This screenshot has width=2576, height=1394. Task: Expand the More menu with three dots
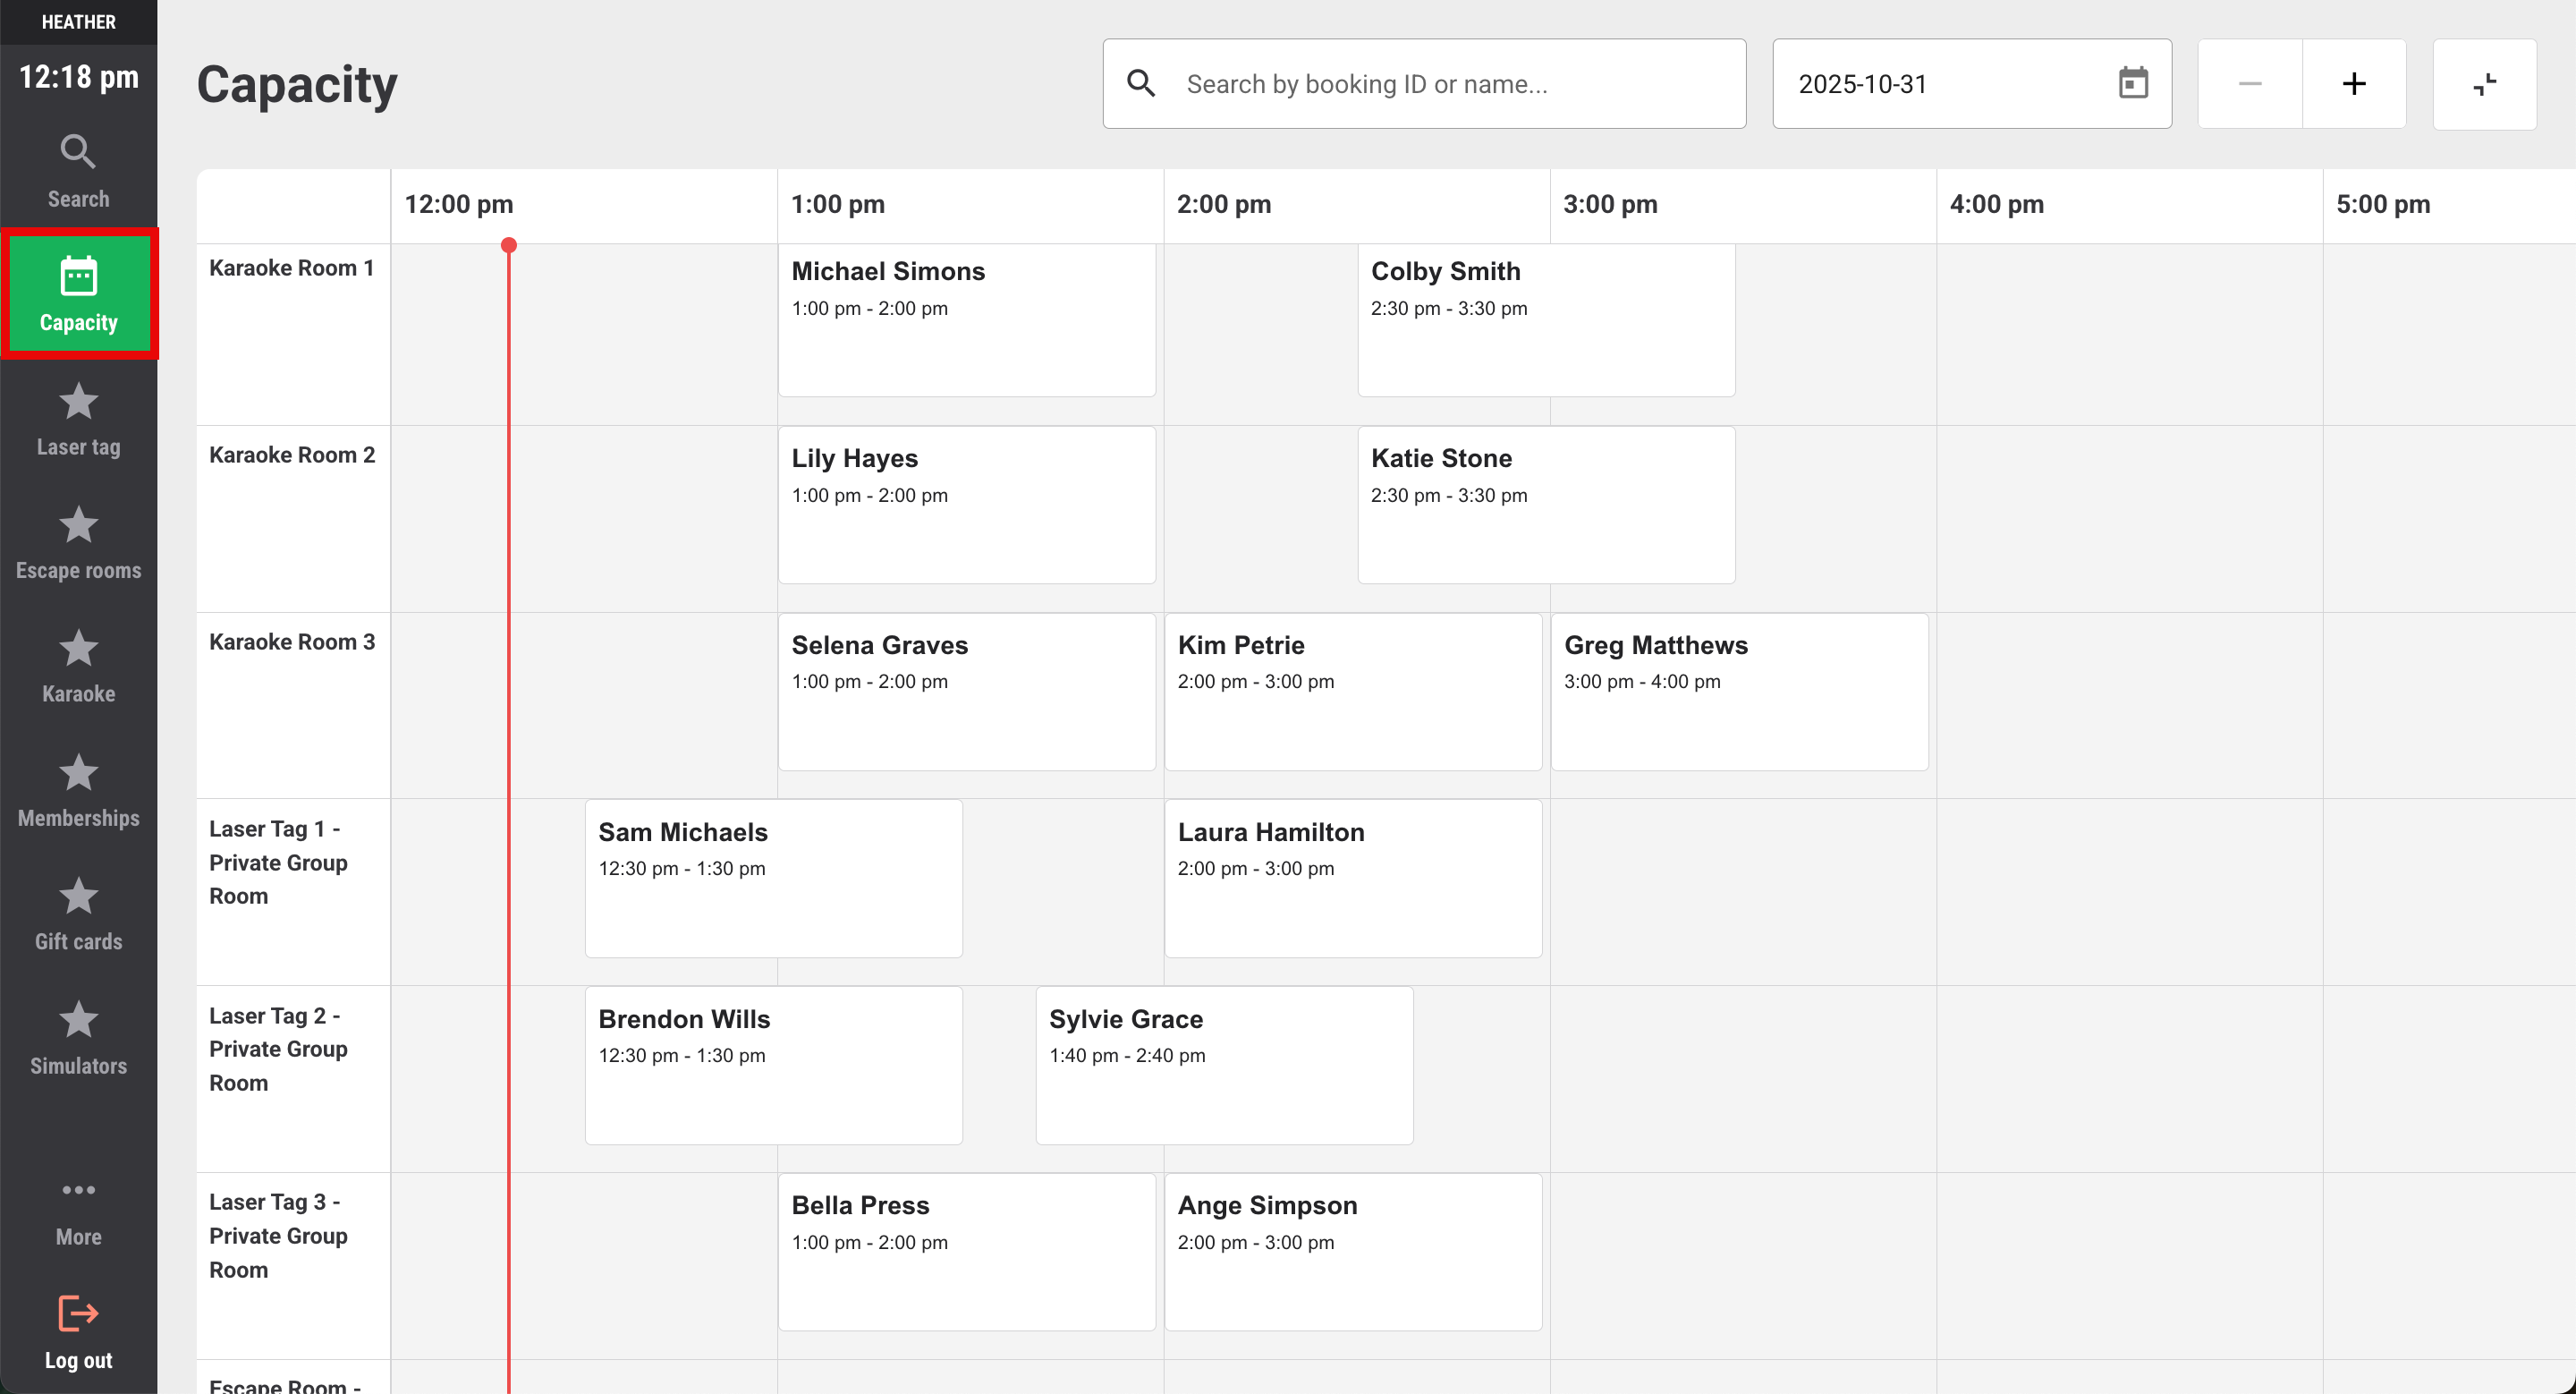coord(78,1190)
